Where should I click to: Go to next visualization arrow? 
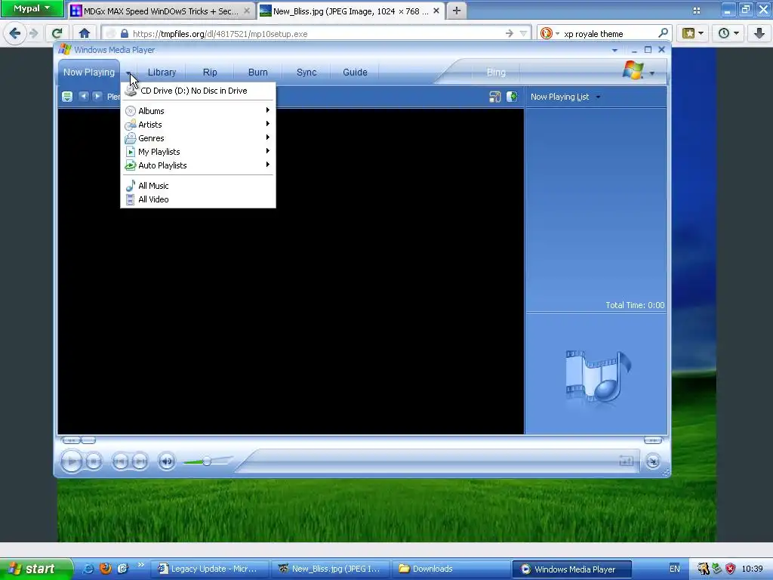tap(97, 96)
